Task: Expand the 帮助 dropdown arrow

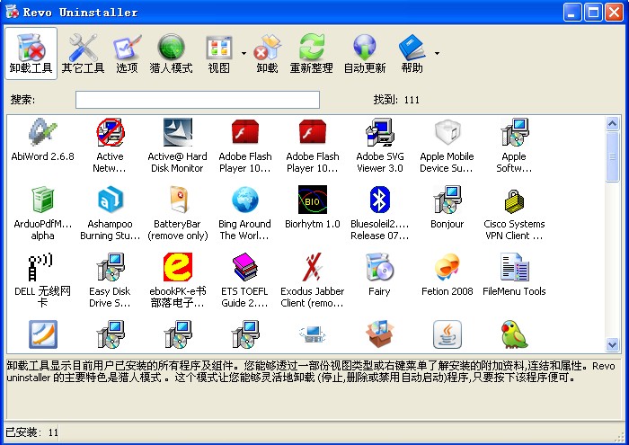Action: pos(437,53)
